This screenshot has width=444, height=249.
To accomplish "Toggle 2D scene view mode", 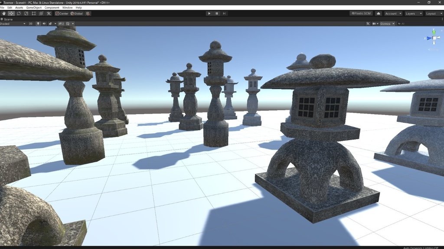I will tap(31, 24).
